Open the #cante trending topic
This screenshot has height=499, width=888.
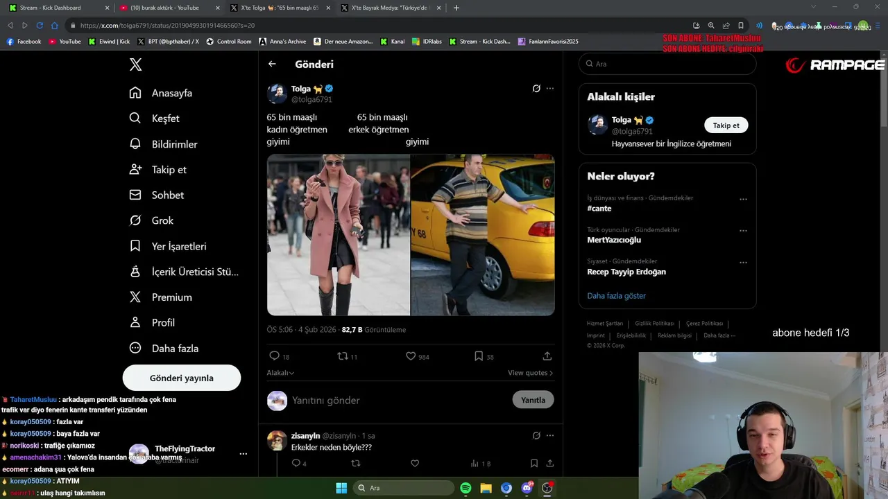click(599, 208)
